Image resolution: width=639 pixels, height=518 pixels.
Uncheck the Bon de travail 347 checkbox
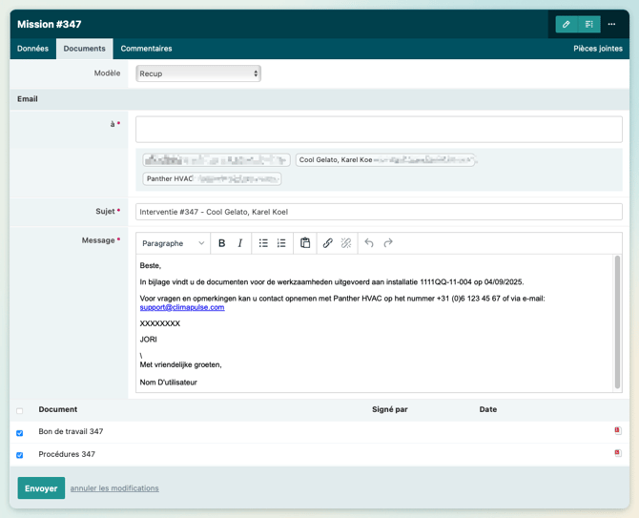point(20,433)
